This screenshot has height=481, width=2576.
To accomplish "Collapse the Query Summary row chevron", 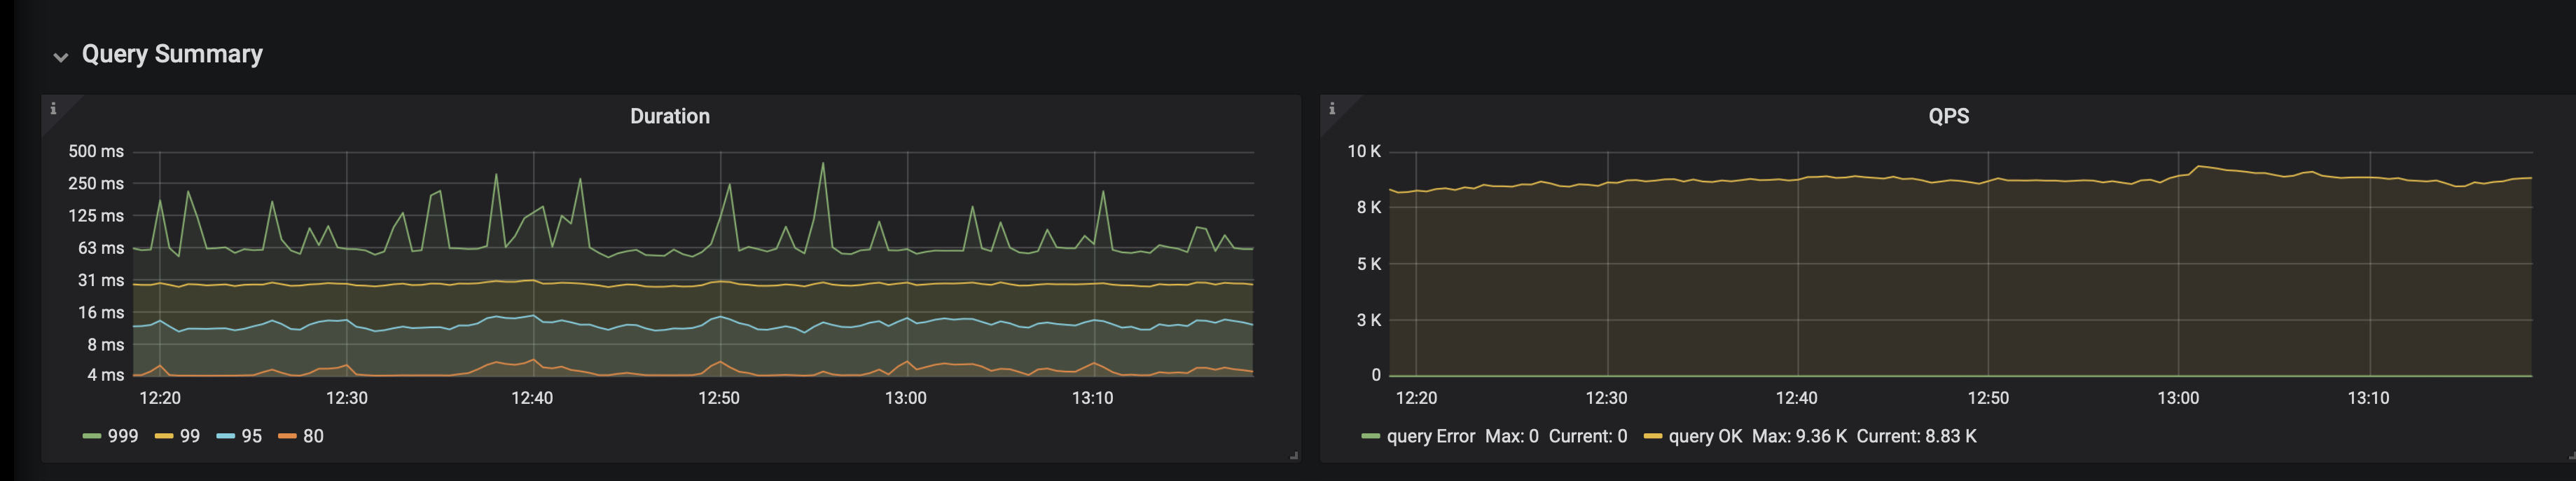I will (x=61, y=57).
